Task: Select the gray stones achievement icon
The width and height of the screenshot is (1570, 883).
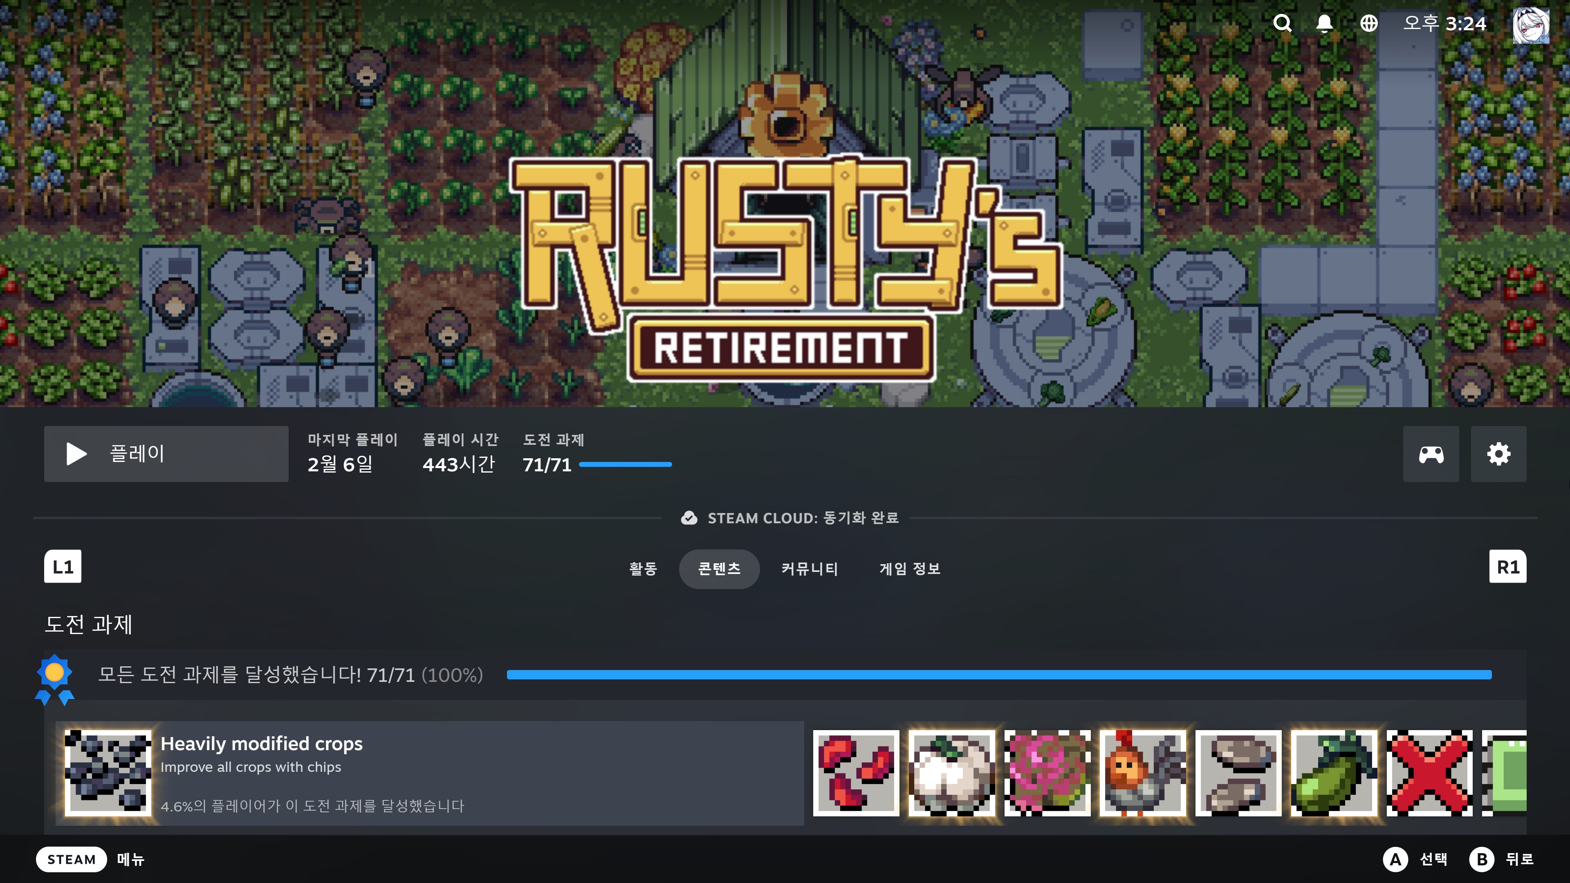Action: (1238, 773)
